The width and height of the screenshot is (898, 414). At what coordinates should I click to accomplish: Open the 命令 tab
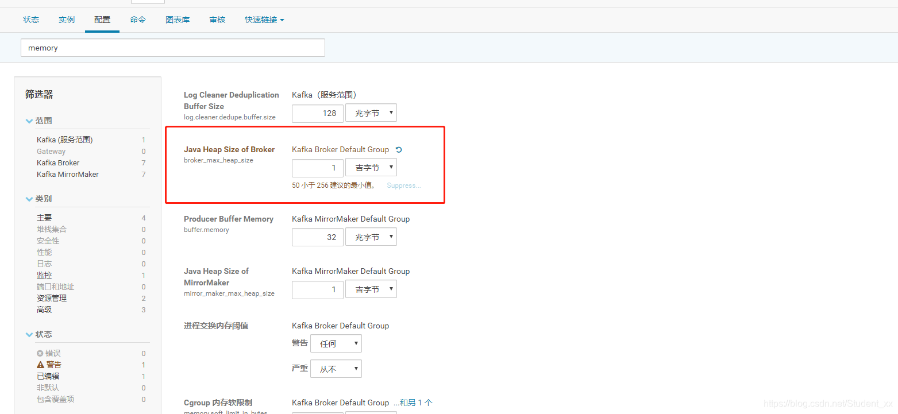coord(138,20)
